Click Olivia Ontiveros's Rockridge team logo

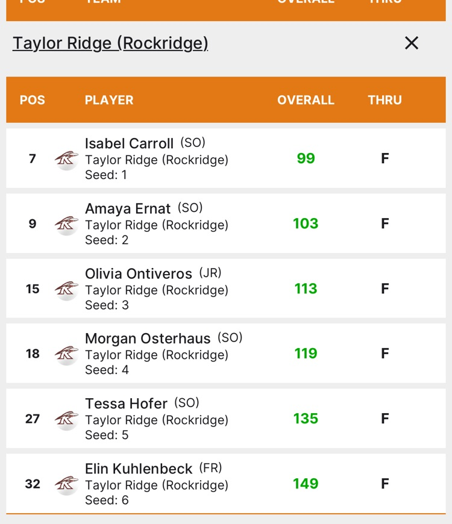66,289
